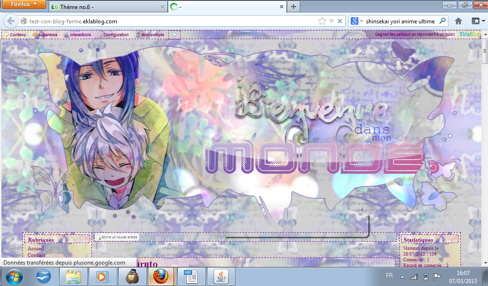Screen dimensions: 488x286
Task: Click the article 'Supprimer' button
Action: (382, 263)
